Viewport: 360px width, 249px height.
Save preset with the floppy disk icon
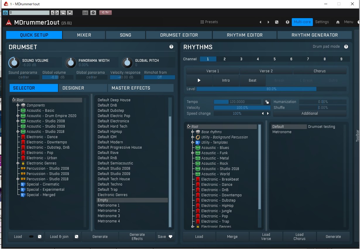pos(70,13)
